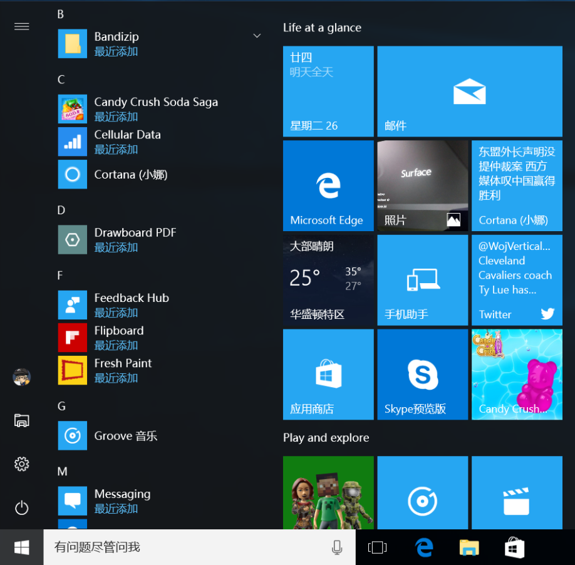Open the Skype预览版 tile

coord(422,375)
